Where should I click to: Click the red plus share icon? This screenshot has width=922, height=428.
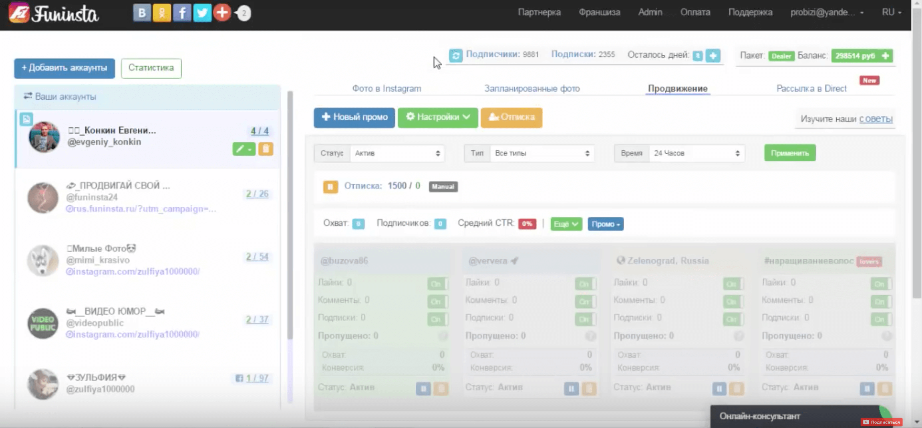[222, 13]
